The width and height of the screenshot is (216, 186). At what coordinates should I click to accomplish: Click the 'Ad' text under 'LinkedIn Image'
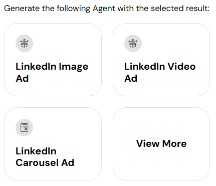(22, 78)
